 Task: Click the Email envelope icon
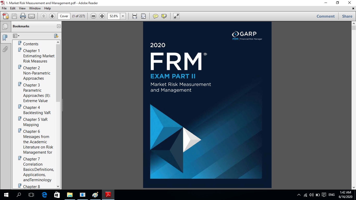click(32, 16)
